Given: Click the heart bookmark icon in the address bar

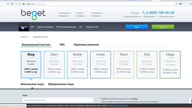Looking at the screenshot, I should coord(186,4).
